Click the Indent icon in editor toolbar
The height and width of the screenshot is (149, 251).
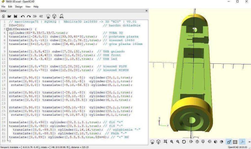click(x=41, y=16)
